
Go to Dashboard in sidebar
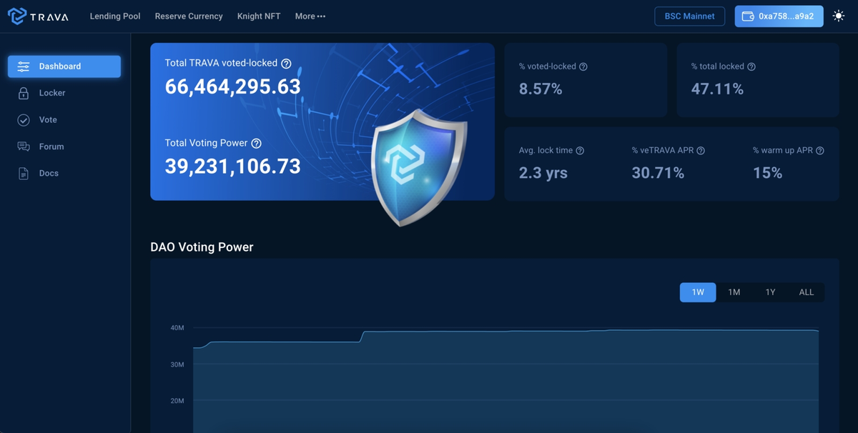(64, 66)
